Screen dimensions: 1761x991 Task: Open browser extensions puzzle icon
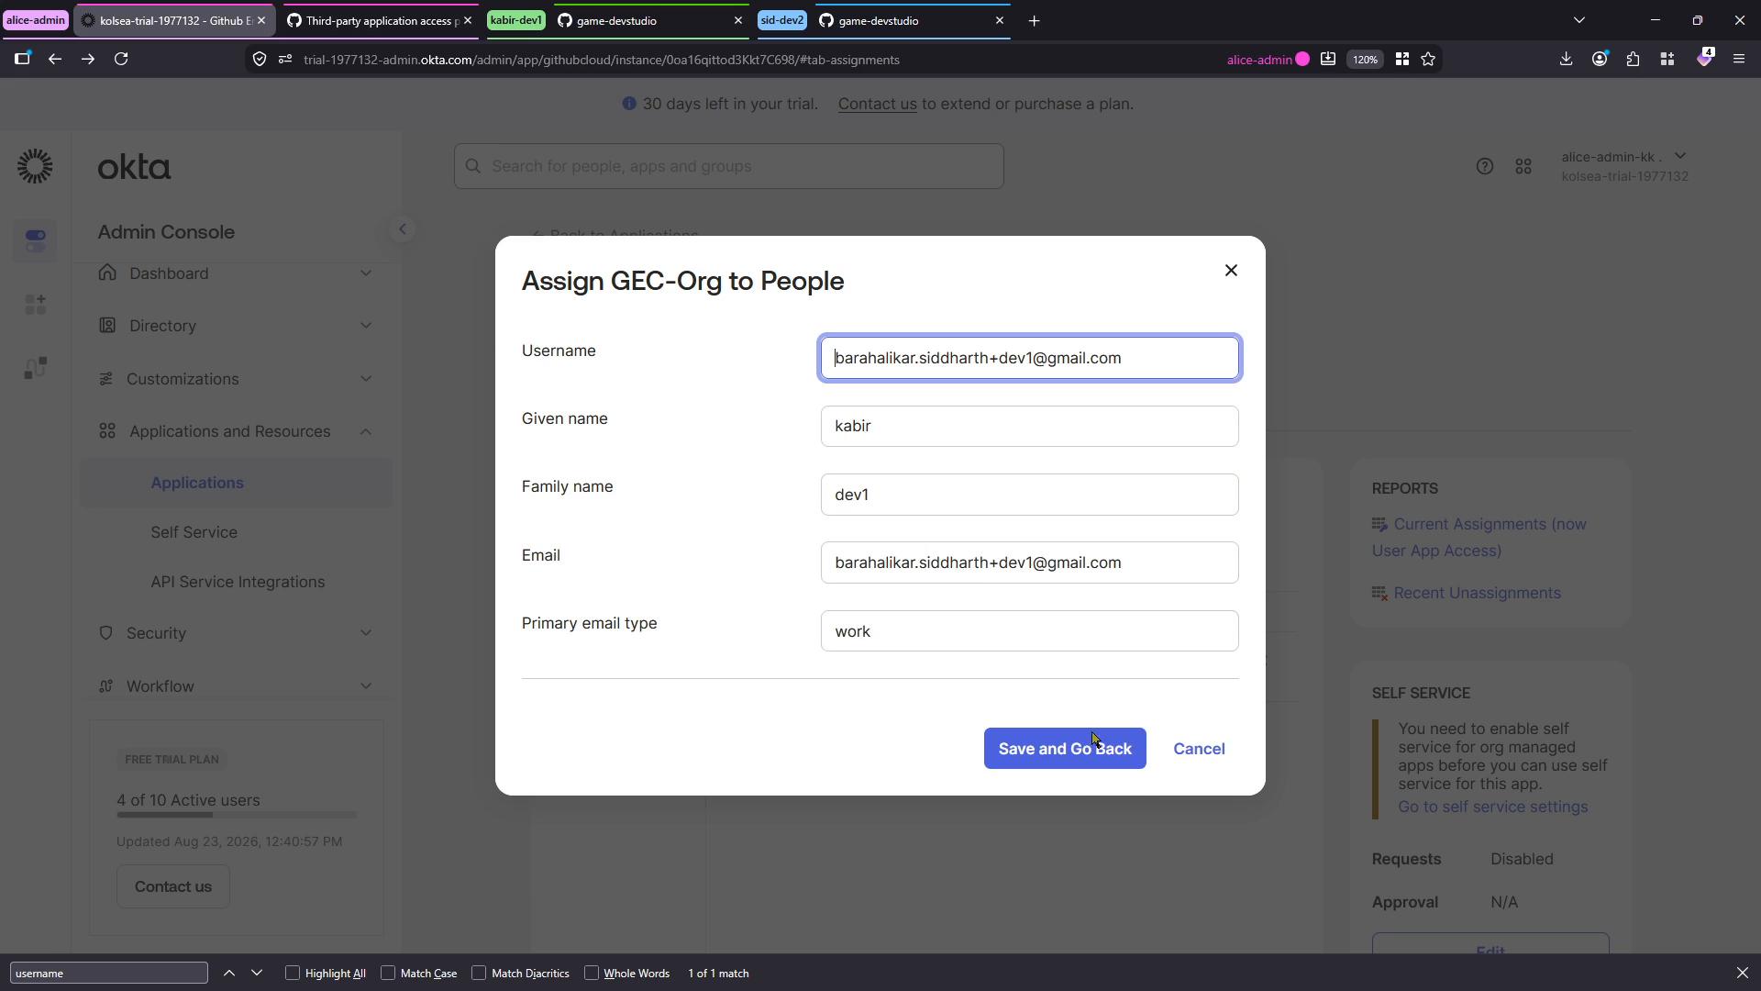[1634, 59]
